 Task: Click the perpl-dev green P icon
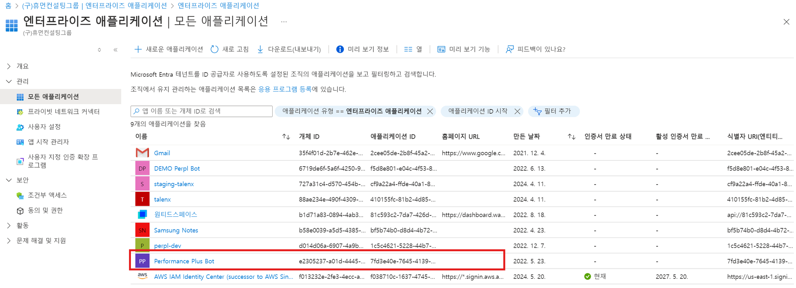(142, 245)
